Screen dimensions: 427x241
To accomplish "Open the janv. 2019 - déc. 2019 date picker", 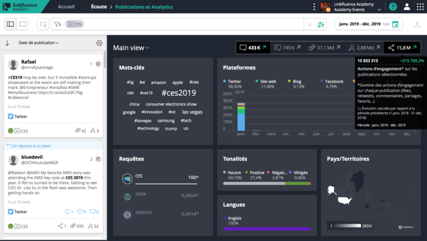I will 368,24.
